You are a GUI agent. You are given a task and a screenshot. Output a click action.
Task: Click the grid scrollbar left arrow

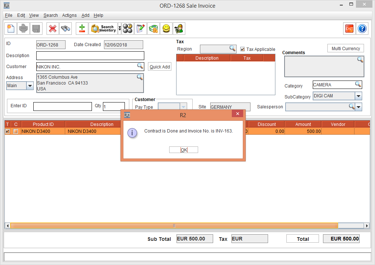[8, 225]
